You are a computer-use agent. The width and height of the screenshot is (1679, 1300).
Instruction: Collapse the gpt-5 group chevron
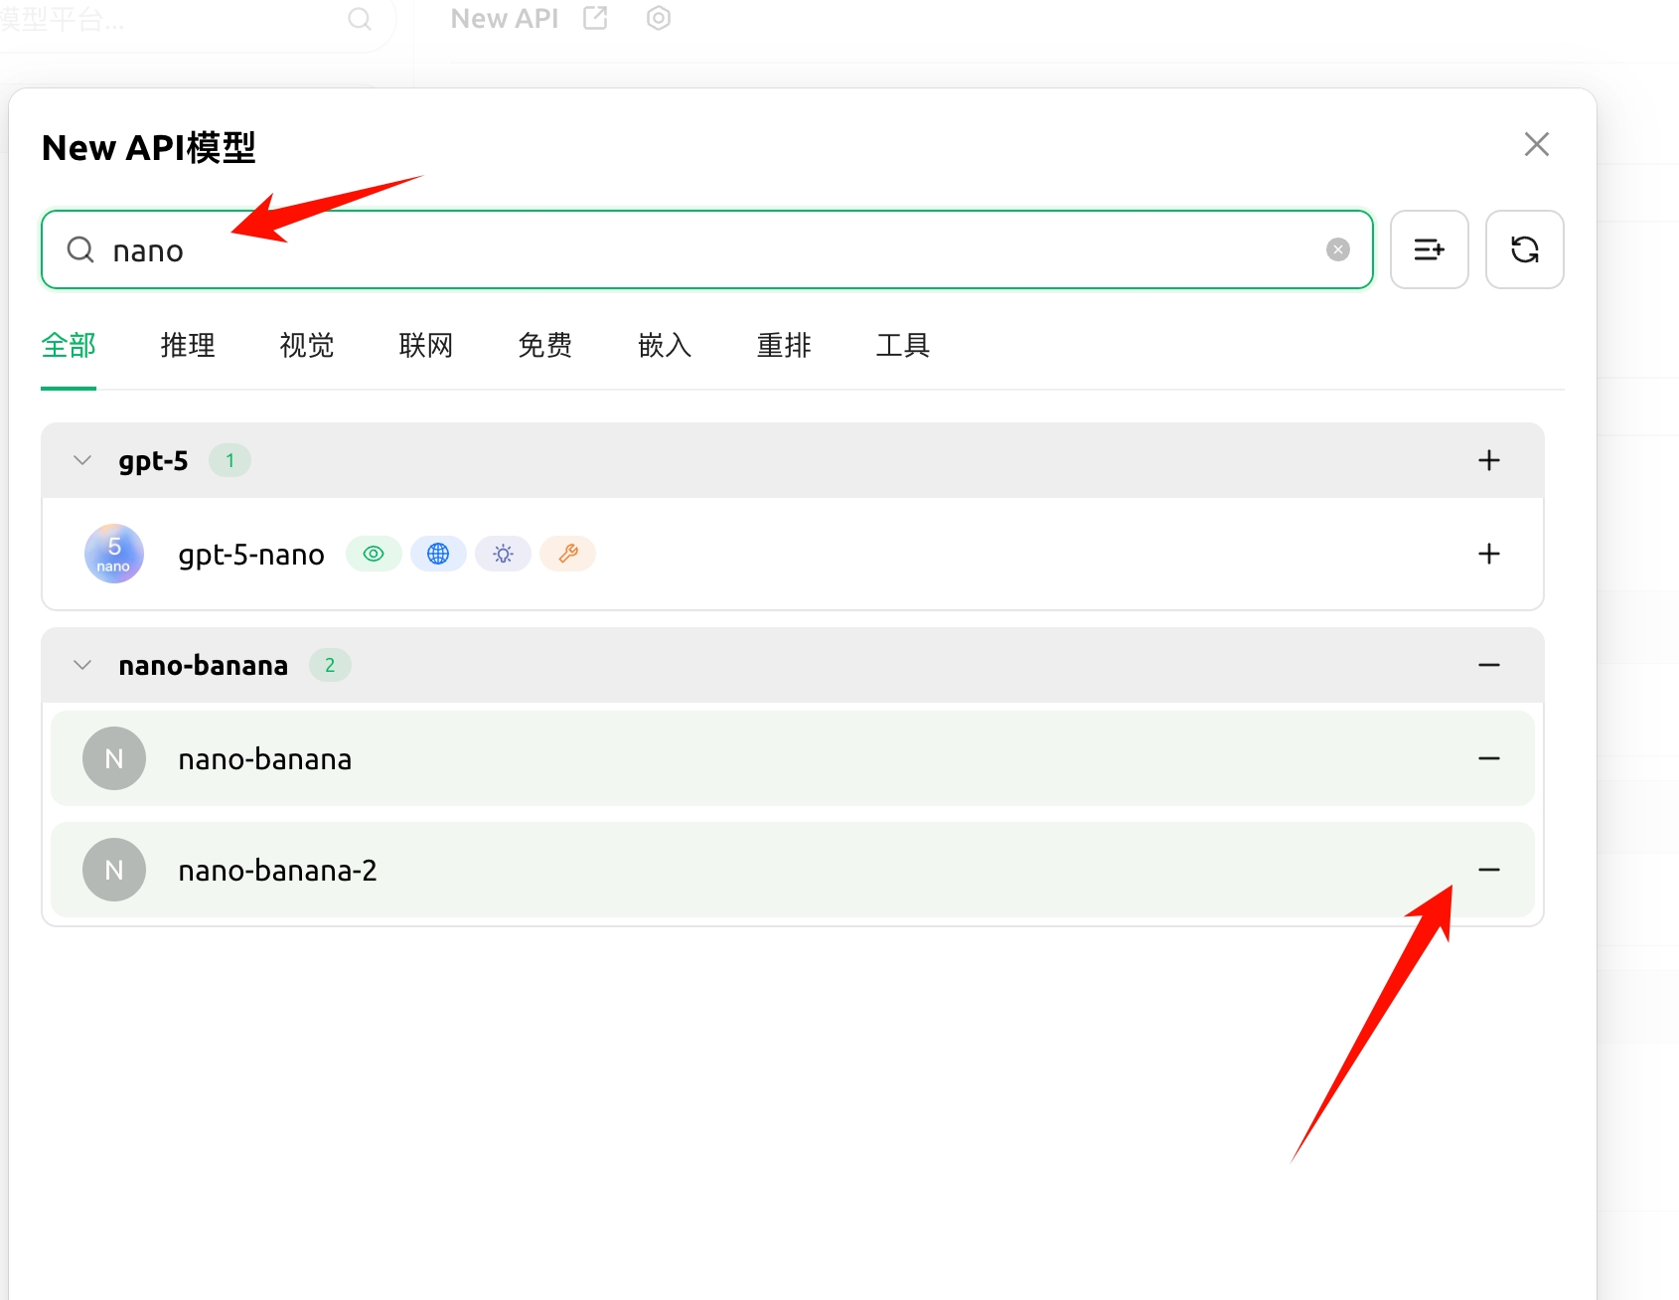[x=81, y=459]
